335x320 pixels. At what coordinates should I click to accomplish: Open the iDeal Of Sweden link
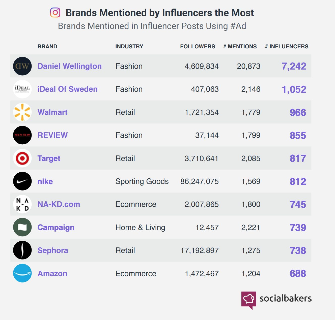pyautogui.click(x=67, y=89)
